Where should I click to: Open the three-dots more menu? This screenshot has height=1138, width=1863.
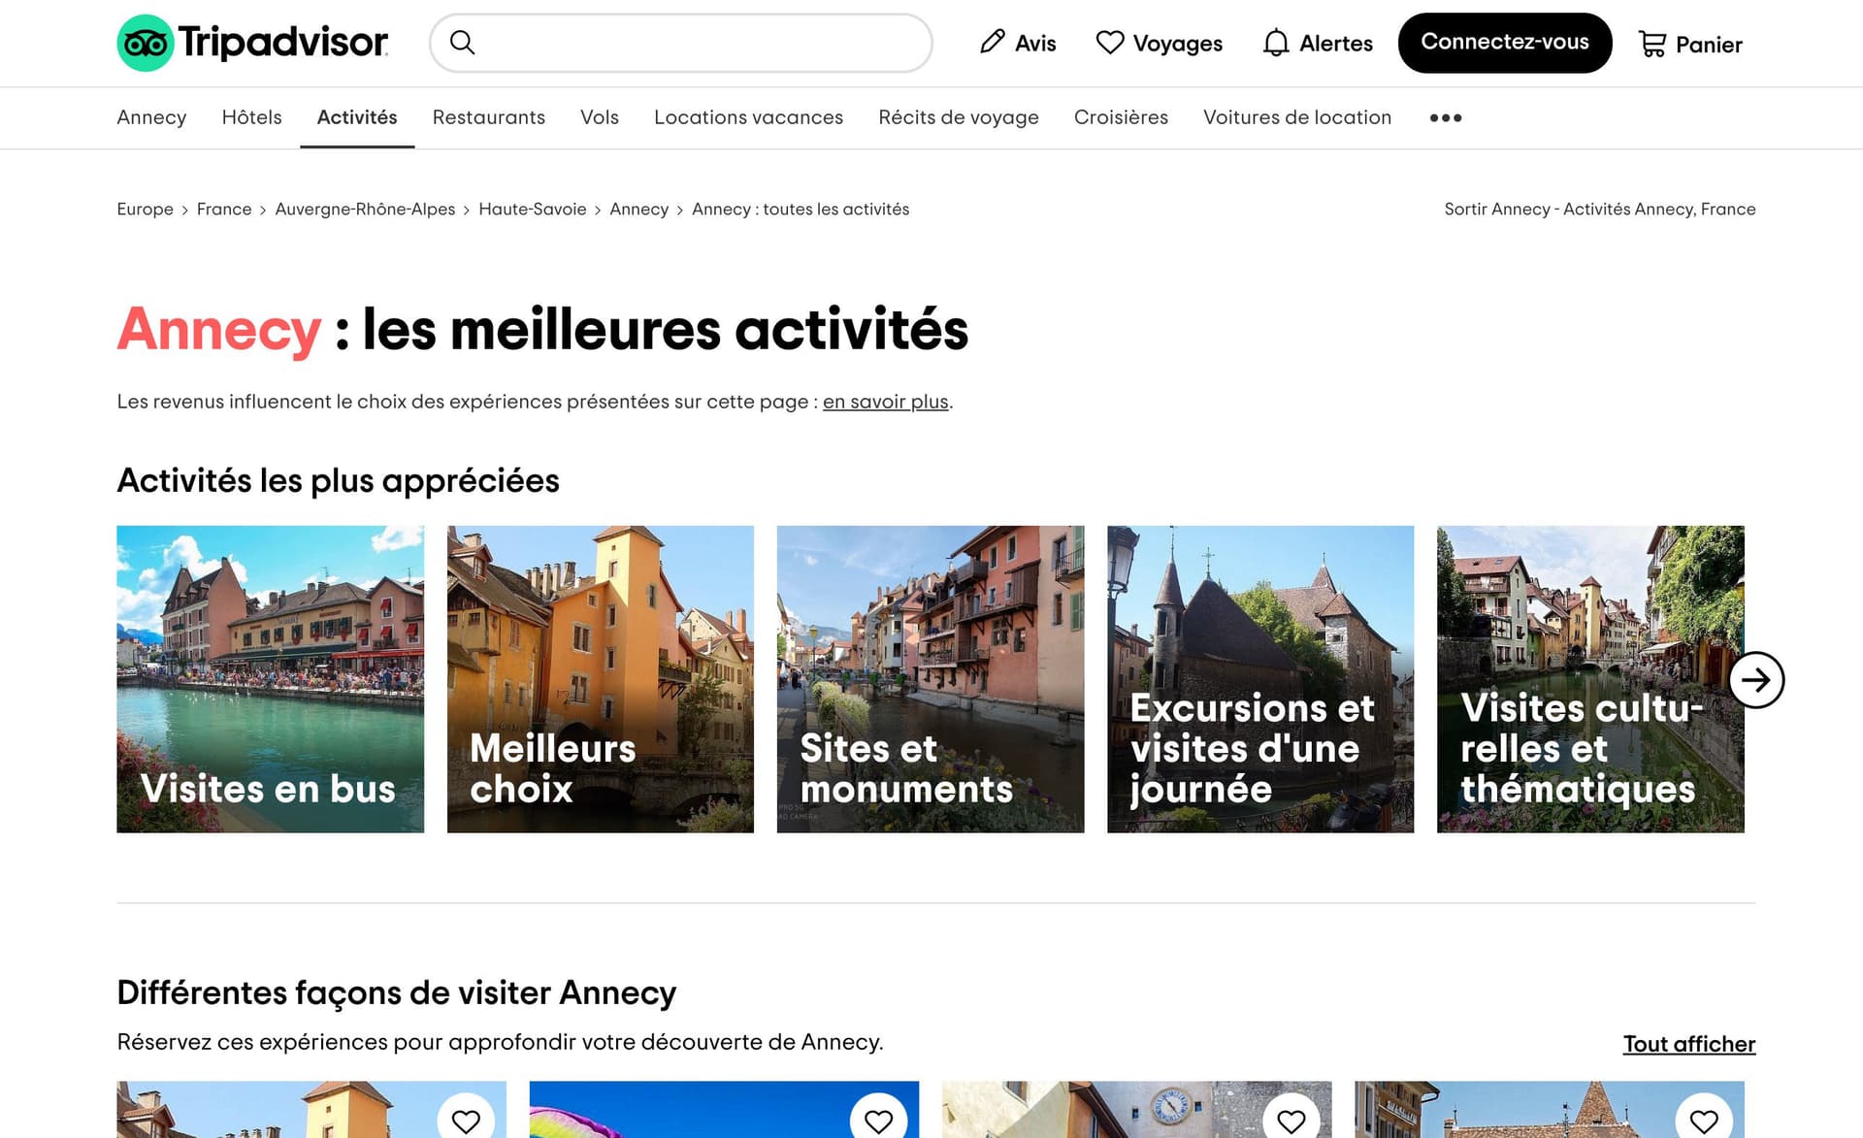pyautogui.click(x=1445, y=117)
